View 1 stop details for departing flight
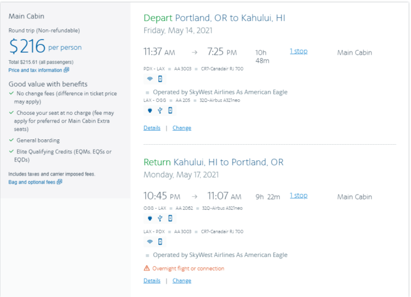This screenshot has width=411, height=297. tap(299, 51)
